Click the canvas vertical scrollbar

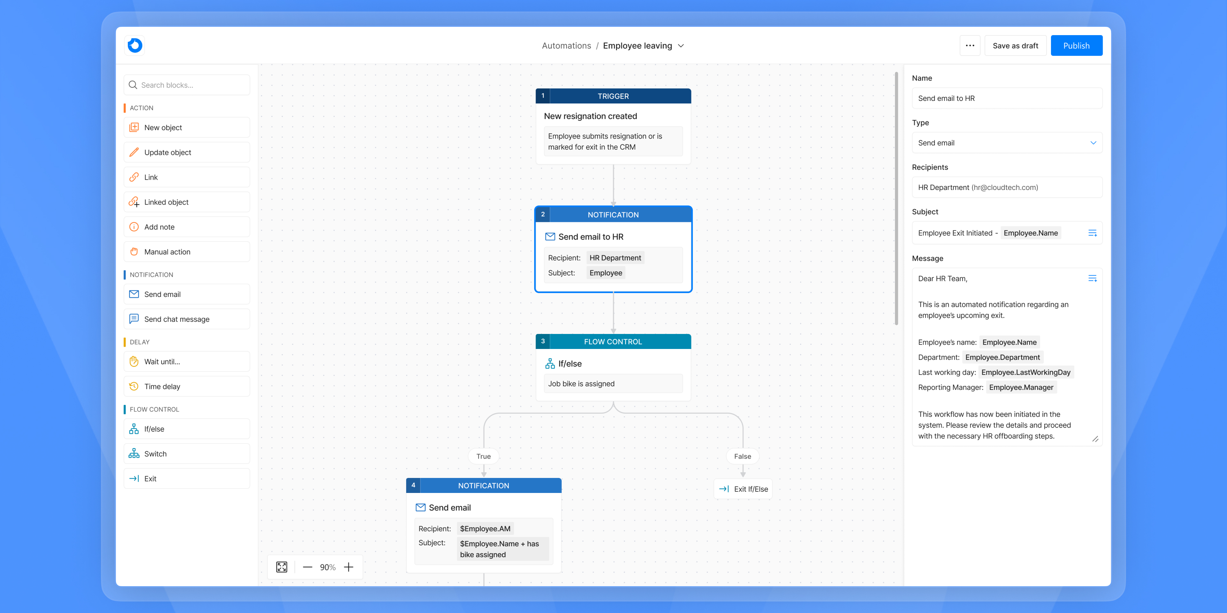pos(896,199)
